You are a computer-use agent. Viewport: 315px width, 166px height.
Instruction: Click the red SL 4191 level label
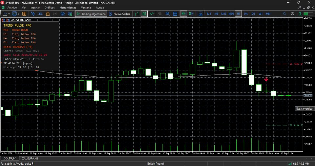point(296,64)
